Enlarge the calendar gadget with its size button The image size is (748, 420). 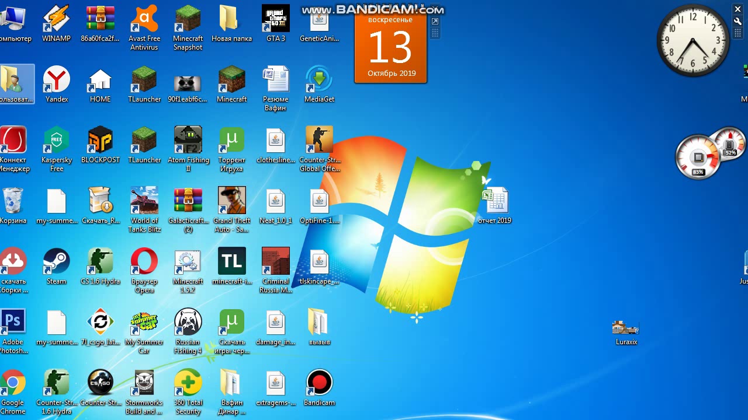[x=435, y=22]
